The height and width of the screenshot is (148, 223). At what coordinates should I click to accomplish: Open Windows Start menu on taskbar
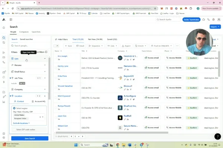click(x=76, y=145)
